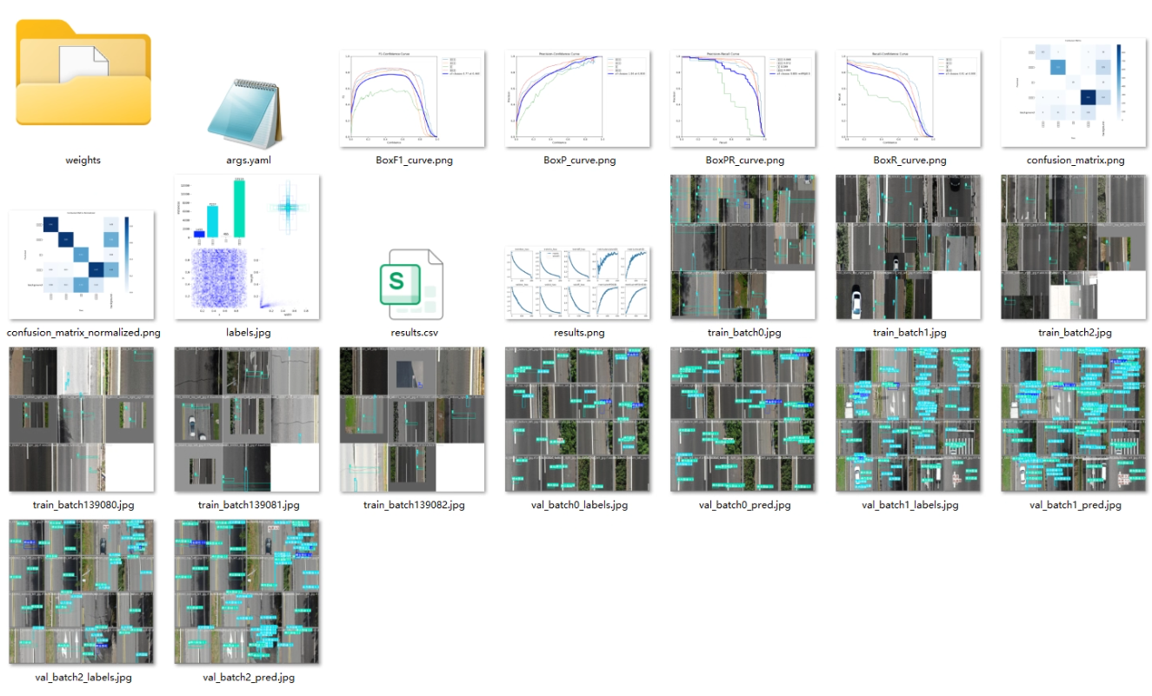Click the 'labels.jpg' file name
Image resolution: width=1152 pixels, height=696 pixels.
click(248, 333)
